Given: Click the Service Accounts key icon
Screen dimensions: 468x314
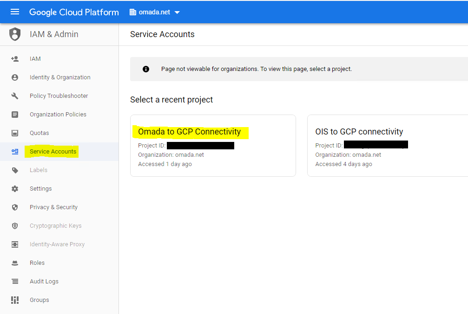Looking at the screenshot, I should point(14,152).
